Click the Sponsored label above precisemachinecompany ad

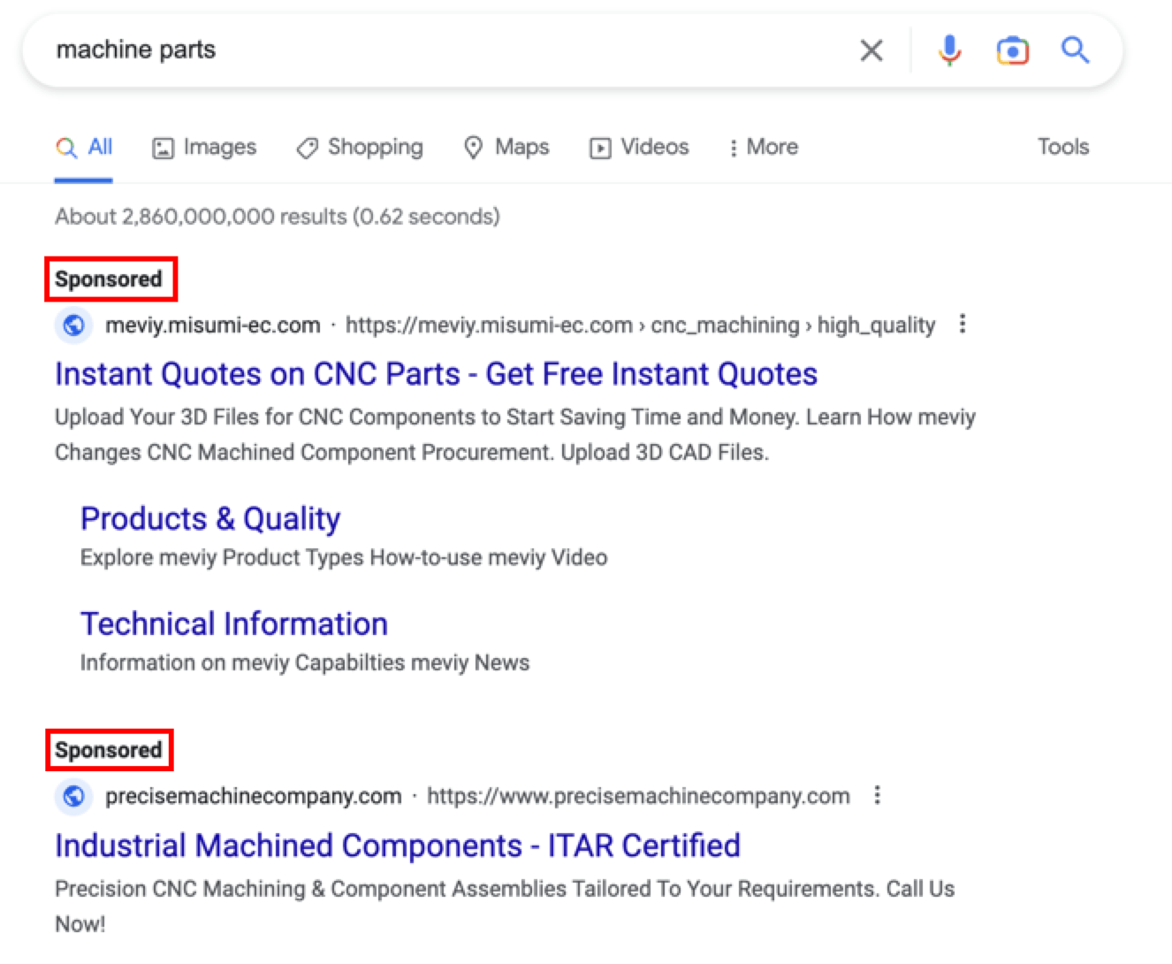[109, 750]
